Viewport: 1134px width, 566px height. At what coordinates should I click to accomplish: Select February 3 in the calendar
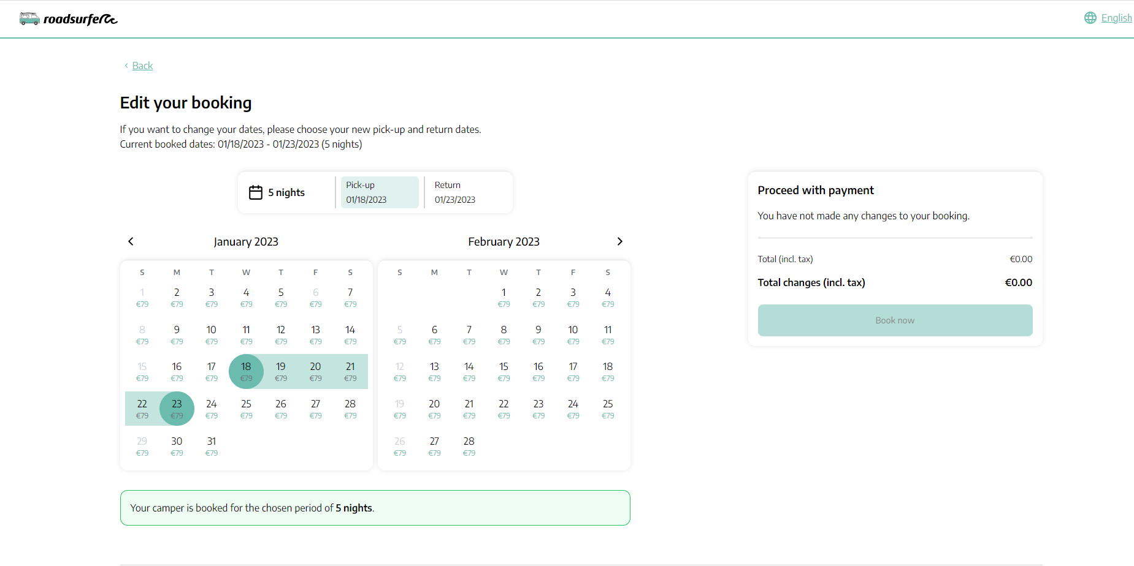pyautogui.click(x=573, y=297)
